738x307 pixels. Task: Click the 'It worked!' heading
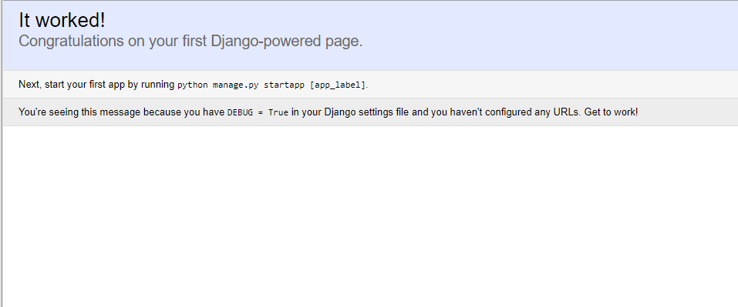pos(62,21)
